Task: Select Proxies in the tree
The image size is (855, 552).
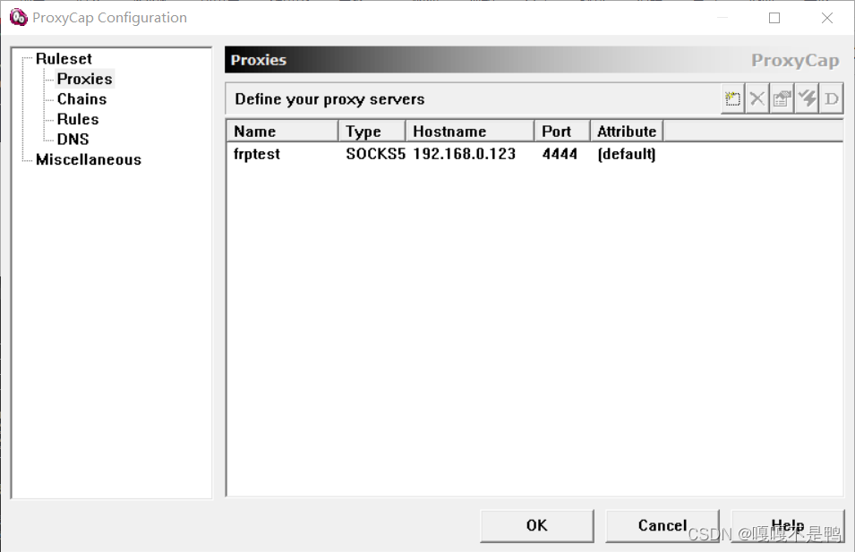Action: point(84,79)
